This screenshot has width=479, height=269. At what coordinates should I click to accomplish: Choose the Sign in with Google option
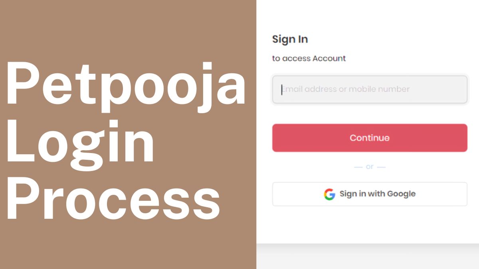tap(369, 194)
